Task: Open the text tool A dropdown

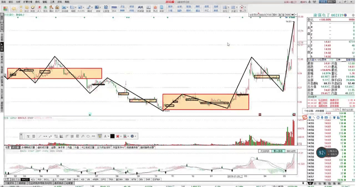Action: pyautogui.click(x=106, y=136)
